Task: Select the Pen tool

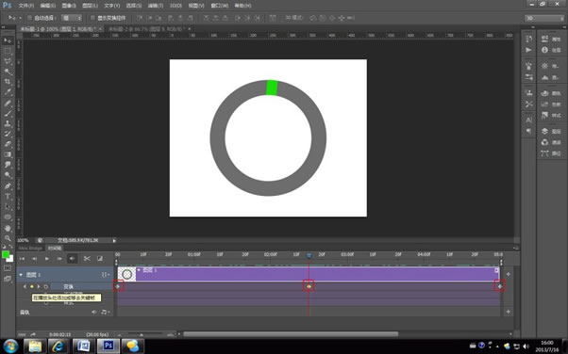Action: pos(8,185)
